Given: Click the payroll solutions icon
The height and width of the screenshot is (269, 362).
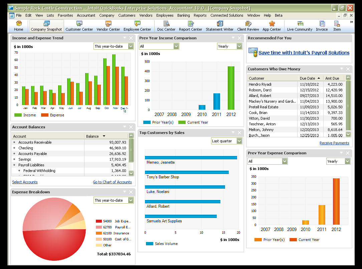Looking at the screenshot, I should coord(253,52).
